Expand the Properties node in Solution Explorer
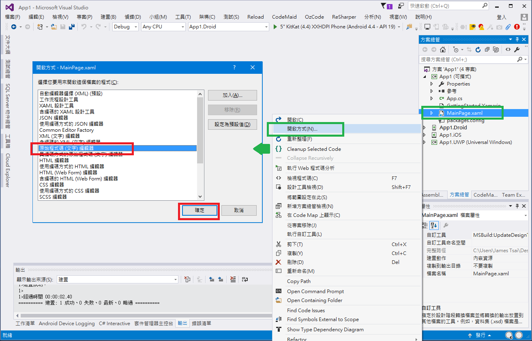532x341 pixels. pos(432,84)
